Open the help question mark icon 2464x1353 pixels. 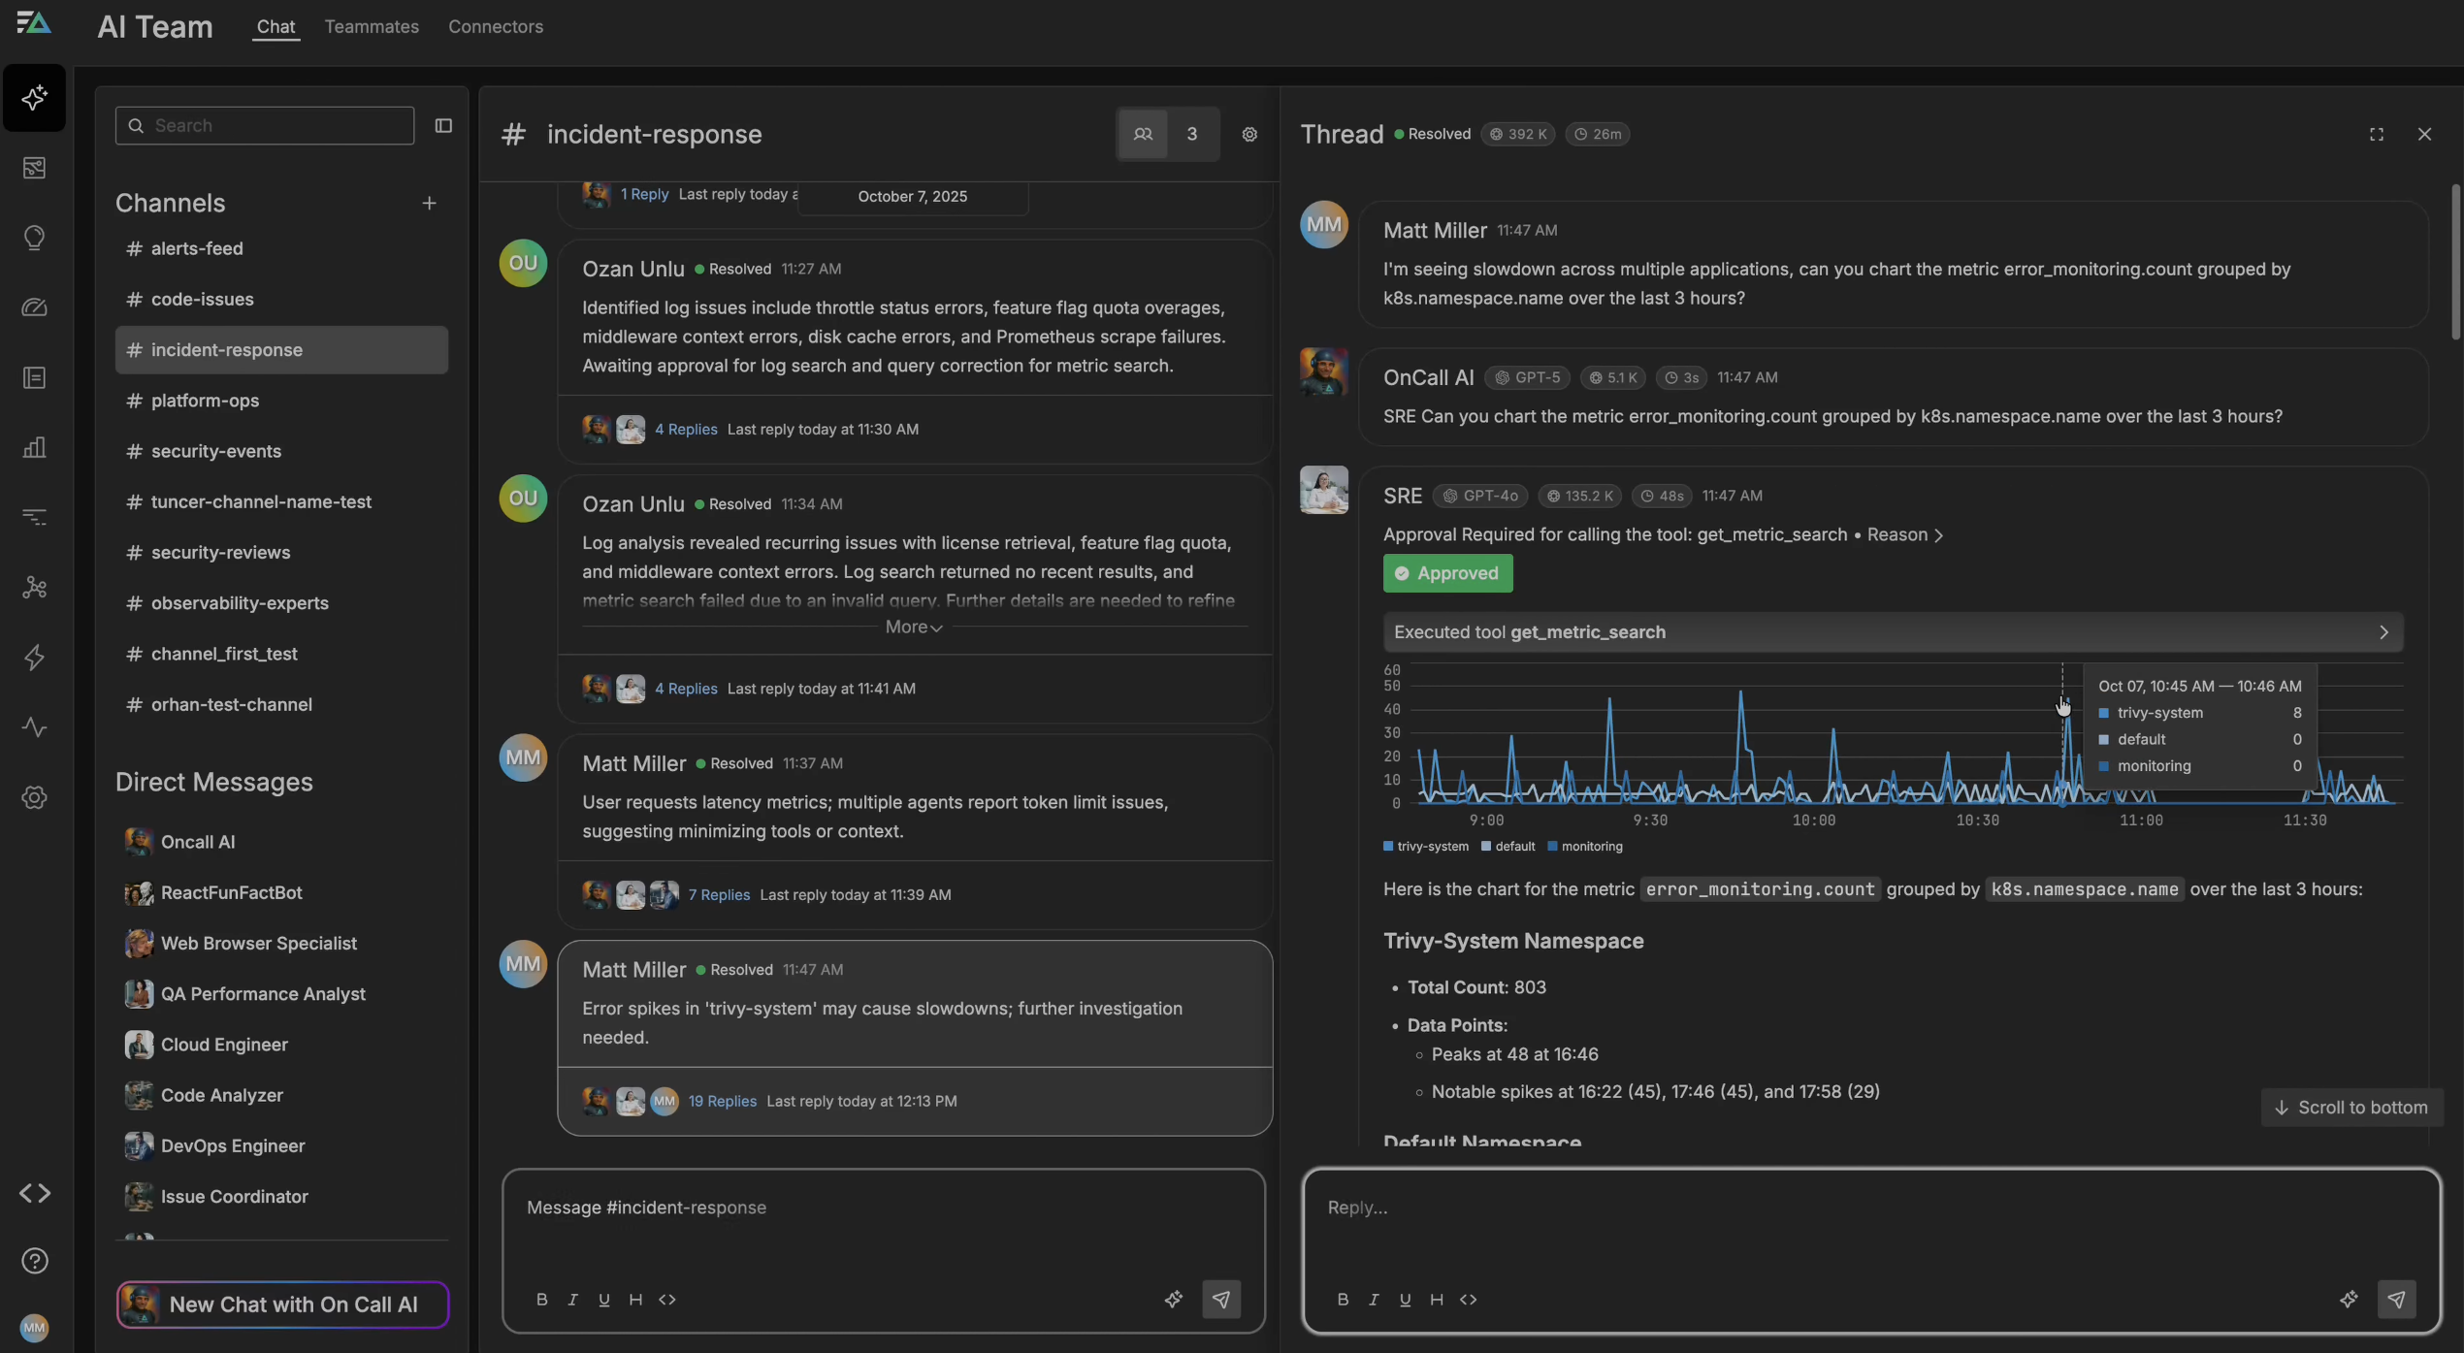coord(35,1261)
